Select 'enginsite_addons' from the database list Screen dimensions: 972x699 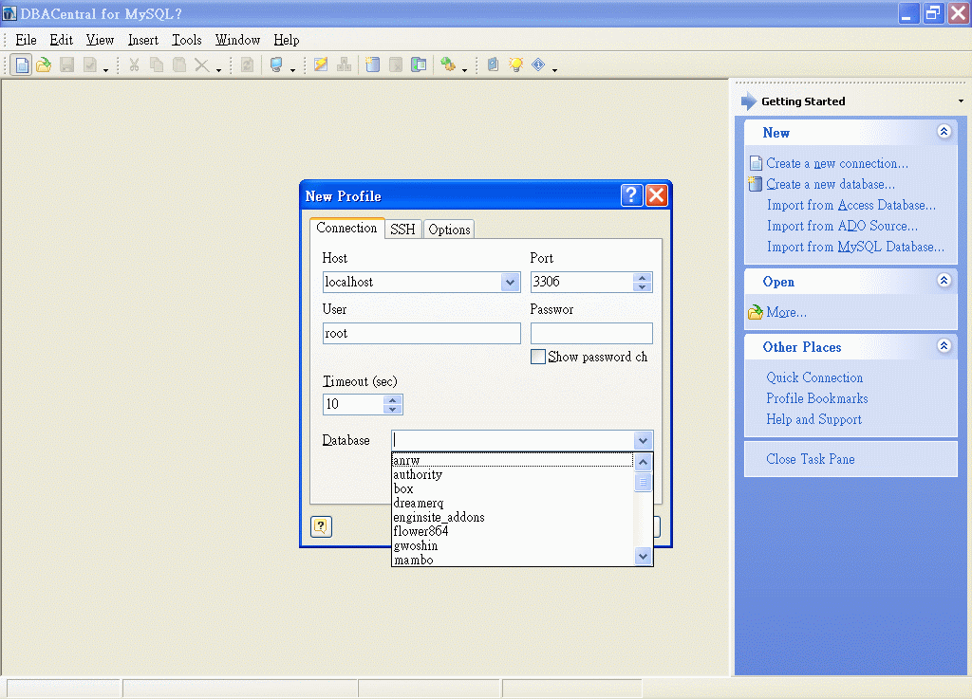tap(439, 518)
